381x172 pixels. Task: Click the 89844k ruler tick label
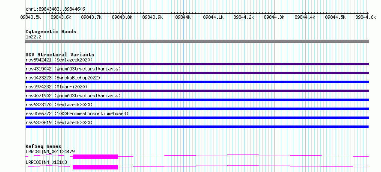coord(183,17)
